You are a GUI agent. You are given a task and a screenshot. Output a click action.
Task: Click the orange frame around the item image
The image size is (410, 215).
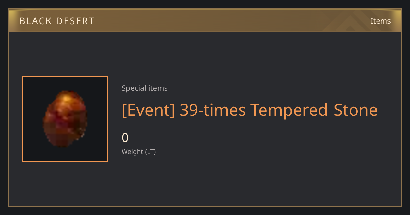pyautogui.click(x=65, y=119)
